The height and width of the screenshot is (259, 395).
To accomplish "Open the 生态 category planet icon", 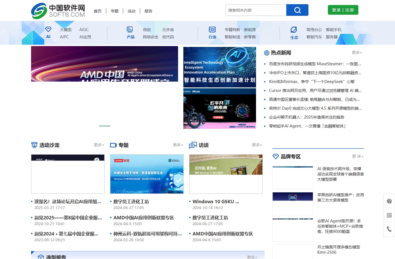I will click(294, 30).
